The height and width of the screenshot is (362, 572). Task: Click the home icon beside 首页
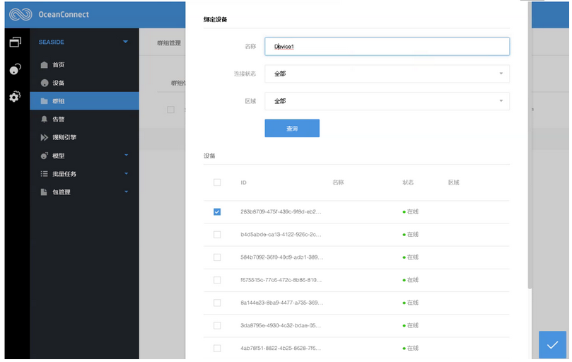tap(44, 64)
